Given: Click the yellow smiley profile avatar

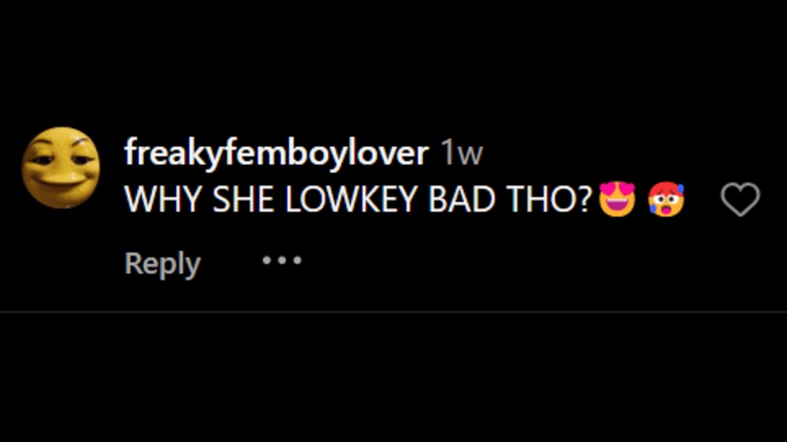Looking at the screenshot, I should pos(61,168).
